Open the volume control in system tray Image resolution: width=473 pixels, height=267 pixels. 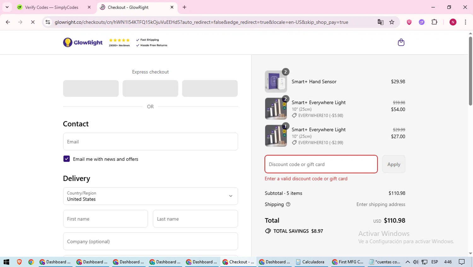(x=416, y=262)
